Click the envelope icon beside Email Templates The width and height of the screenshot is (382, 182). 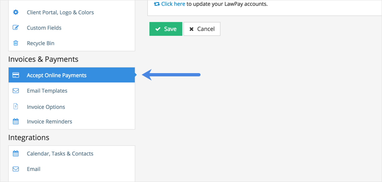click(16, 91)
